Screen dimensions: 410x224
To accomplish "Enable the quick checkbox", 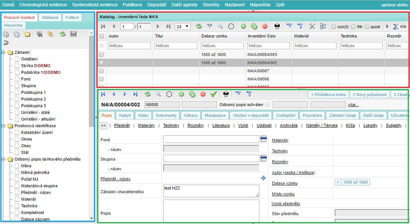I will tap(367, 27).
